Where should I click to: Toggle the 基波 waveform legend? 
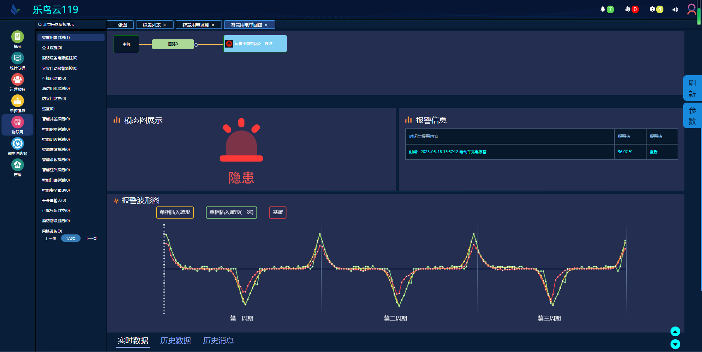tap(278, 212)
